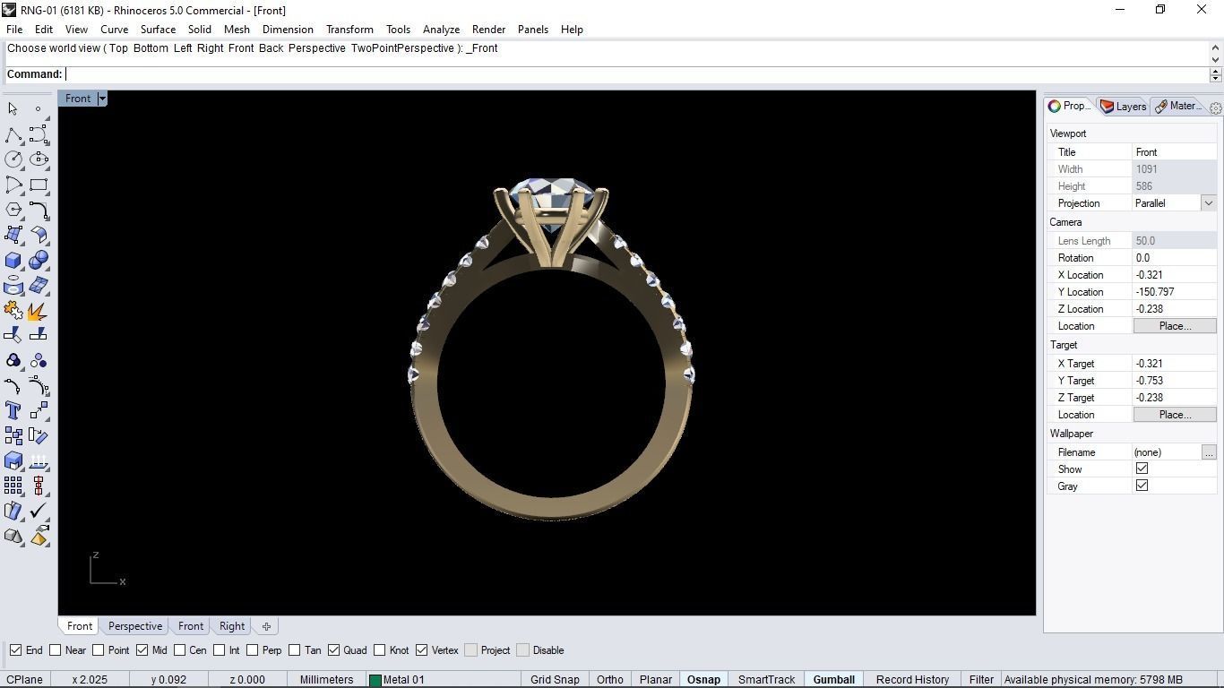Click the Group objects tool
The image size is (1224, 688).
click(13, 360)
